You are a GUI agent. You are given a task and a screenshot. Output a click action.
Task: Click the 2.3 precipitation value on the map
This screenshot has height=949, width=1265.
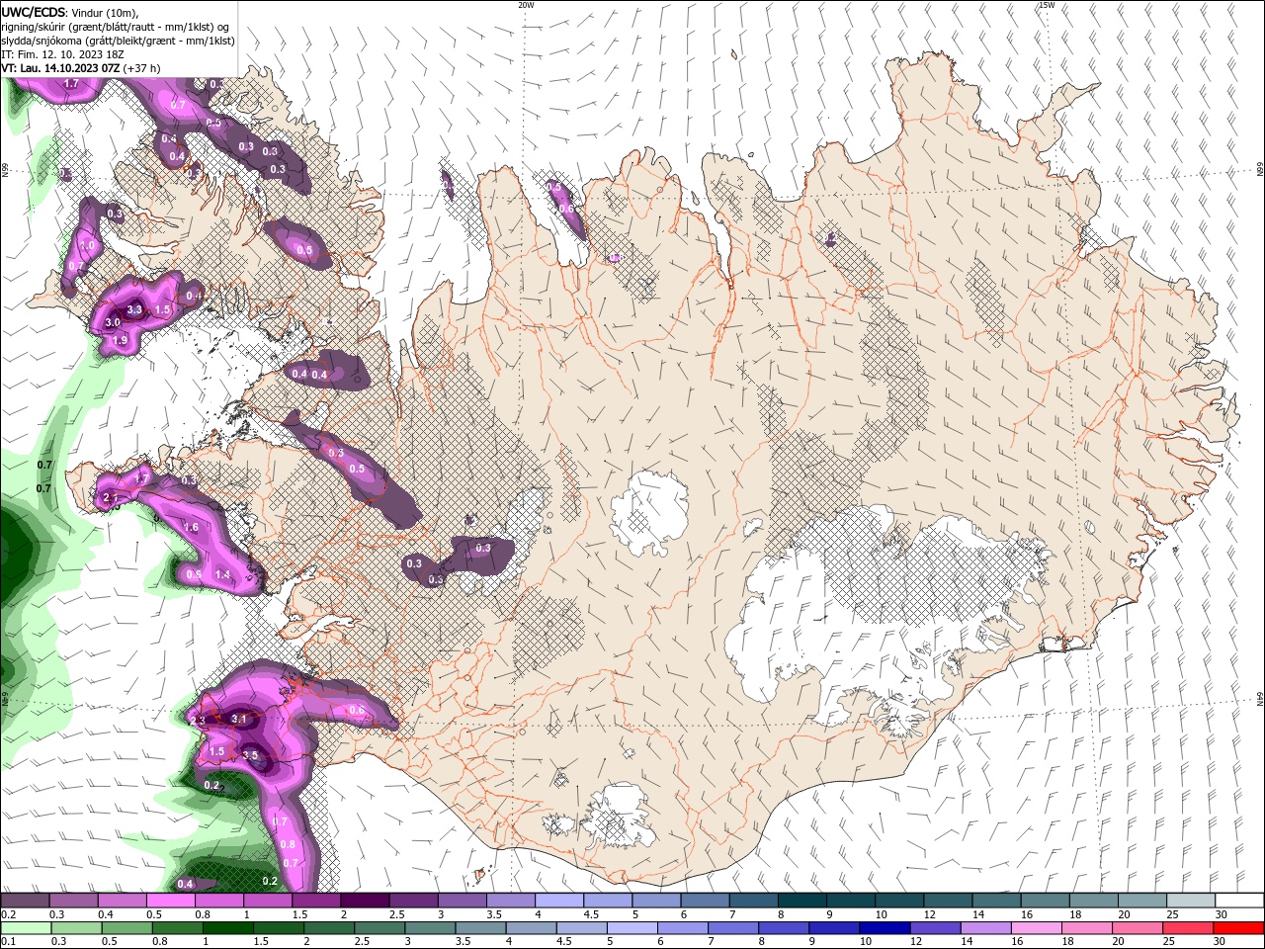coord(198,722)
